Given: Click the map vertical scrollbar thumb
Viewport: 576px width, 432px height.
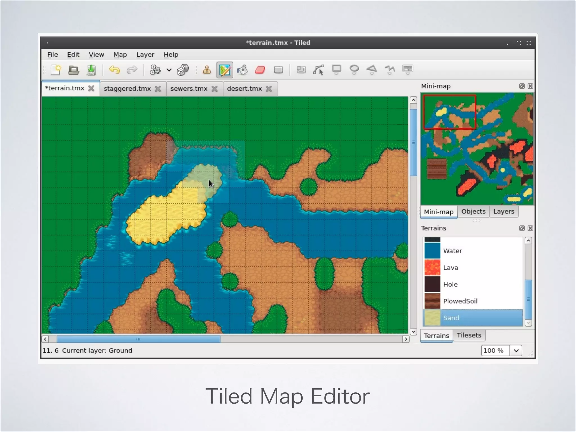Looking at the screenshot, I should (x=413, y=143).
